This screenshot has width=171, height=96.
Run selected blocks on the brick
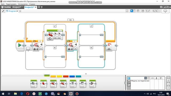168,88
